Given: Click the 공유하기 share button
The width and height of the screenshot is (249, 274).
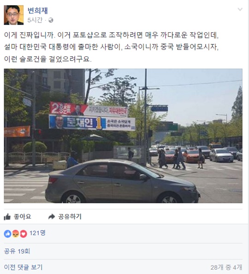Looking at the screenshot, I should [65, 217].
